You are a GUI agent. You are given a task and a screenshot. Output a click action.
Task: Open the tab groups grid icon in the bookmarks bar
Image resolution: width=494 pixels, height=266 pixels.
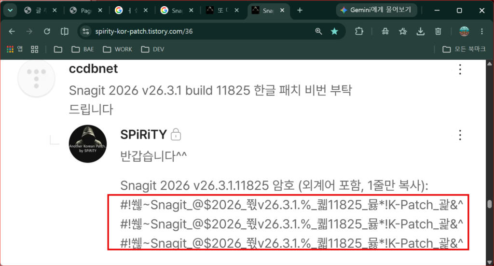click(35, 49)
